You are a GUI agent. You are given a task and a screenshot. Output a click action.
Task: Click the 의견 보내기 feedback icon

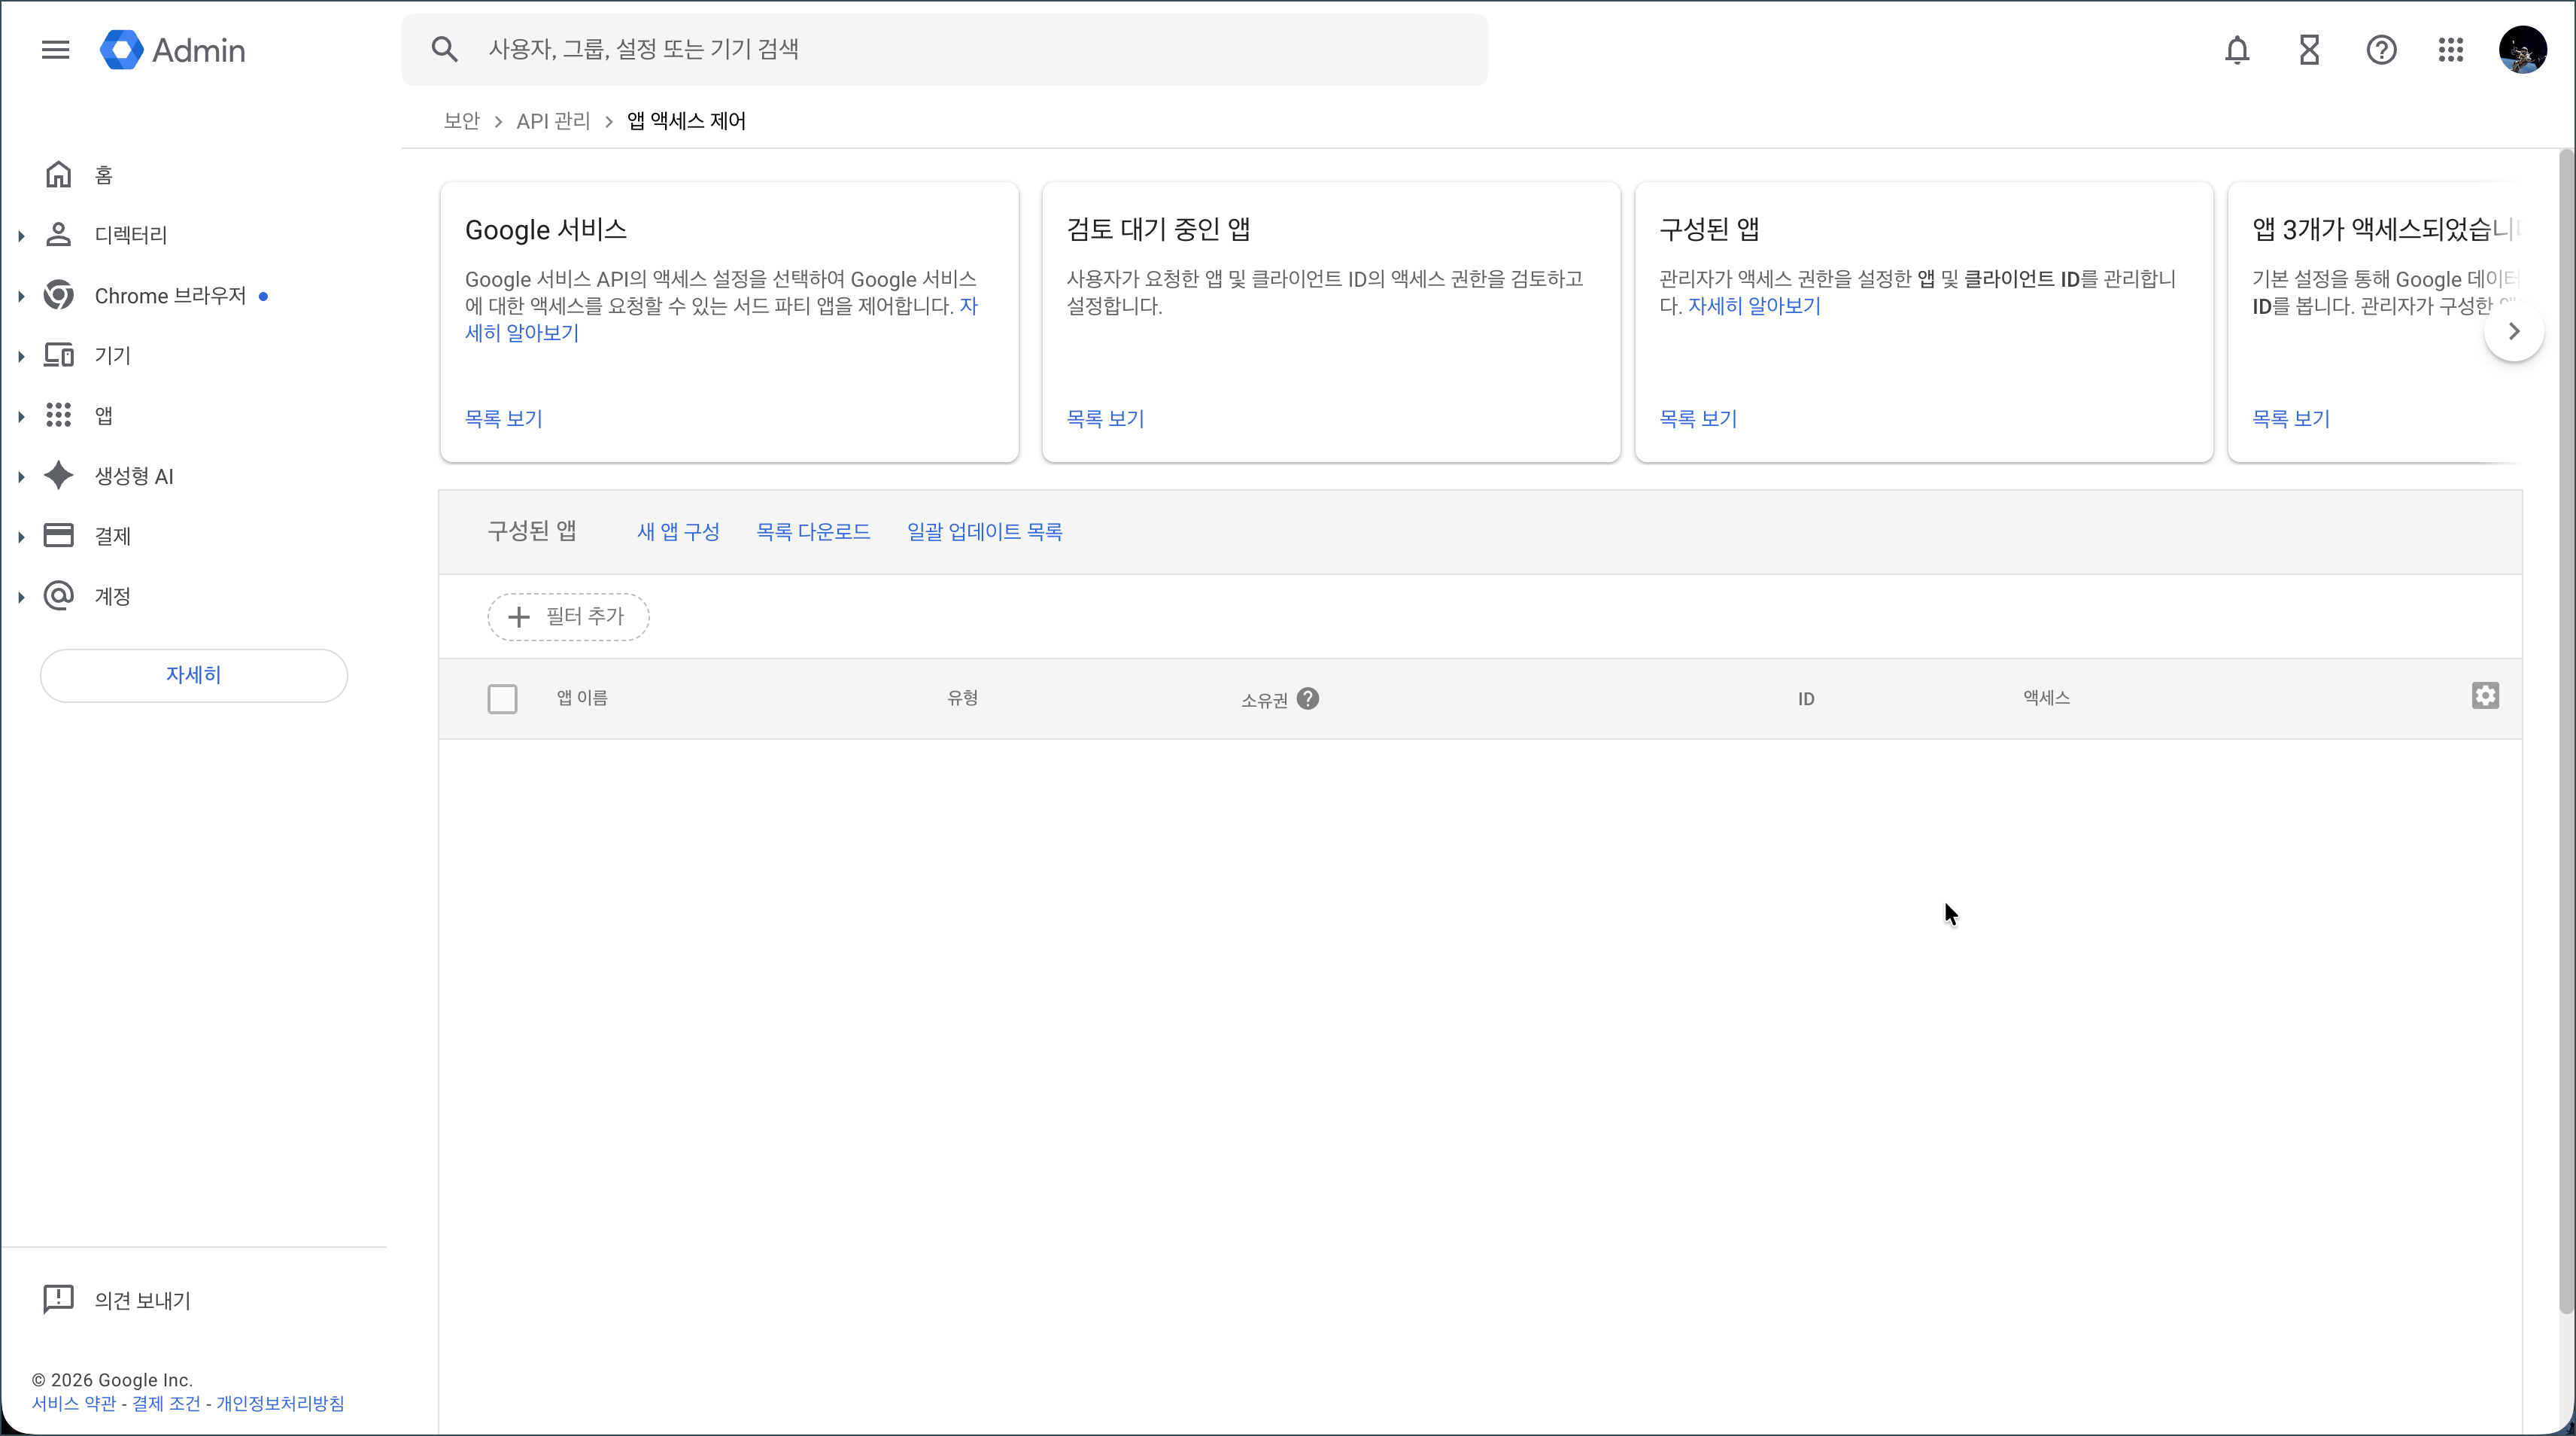(58, 1299)
